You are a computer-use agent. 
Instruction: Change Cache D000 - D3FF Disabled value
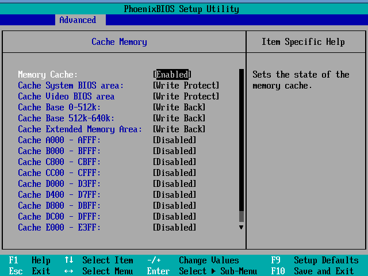(x=174, y=184)
